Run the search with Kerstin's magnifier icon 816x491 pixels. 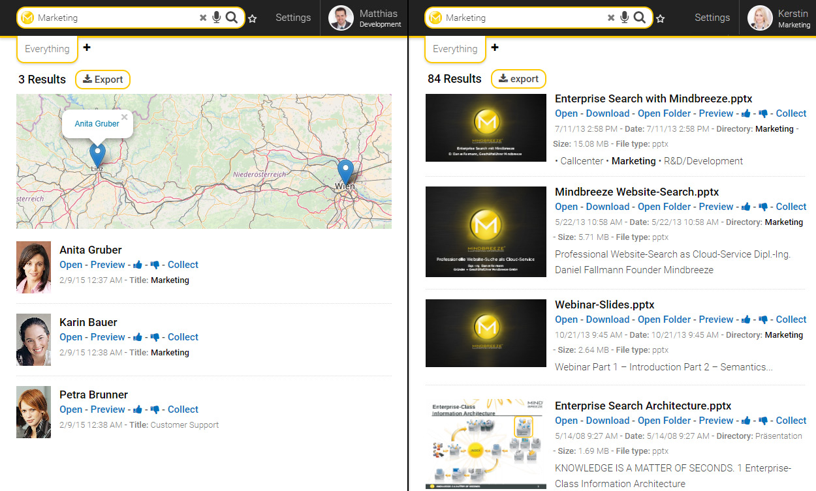point(640,18)
